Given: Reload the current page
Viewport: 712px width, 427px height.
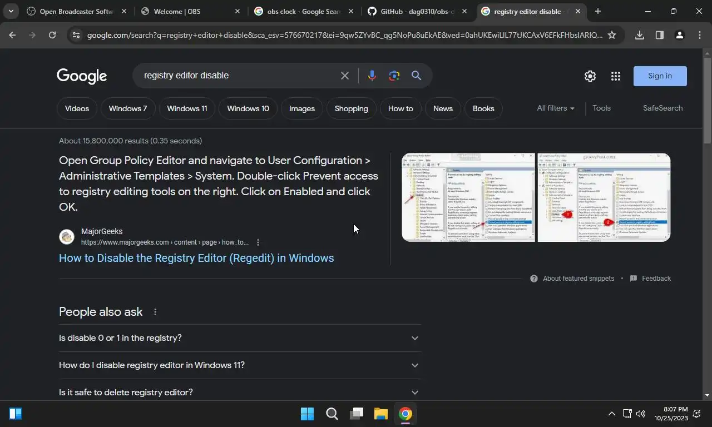Looking at the screenshot, I should [x=52, y=35].
